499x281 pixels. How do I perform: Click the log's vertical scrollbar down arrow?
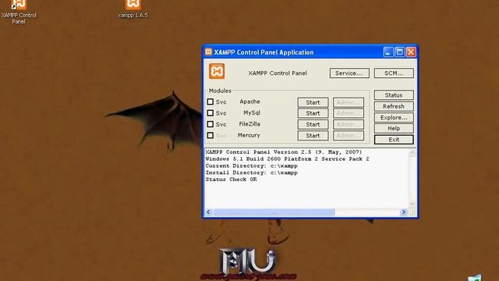[412, 204]
